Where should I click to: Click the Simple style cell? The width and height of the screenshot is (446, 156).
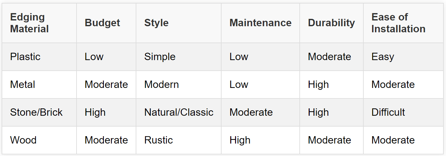(160, 57)
